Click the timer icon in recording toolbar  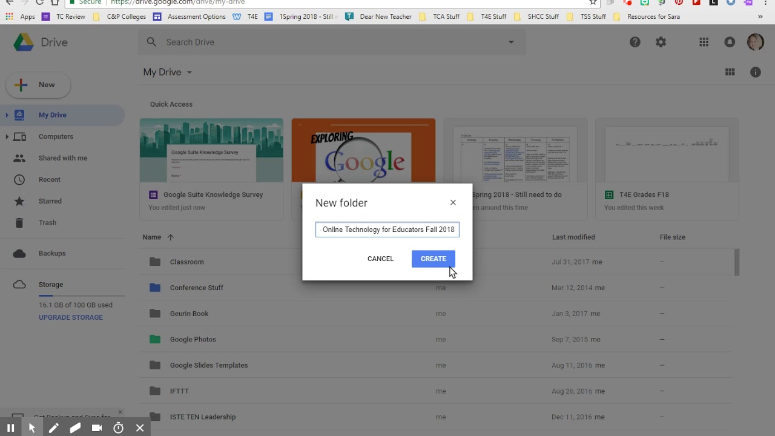(x=119, y=428)
